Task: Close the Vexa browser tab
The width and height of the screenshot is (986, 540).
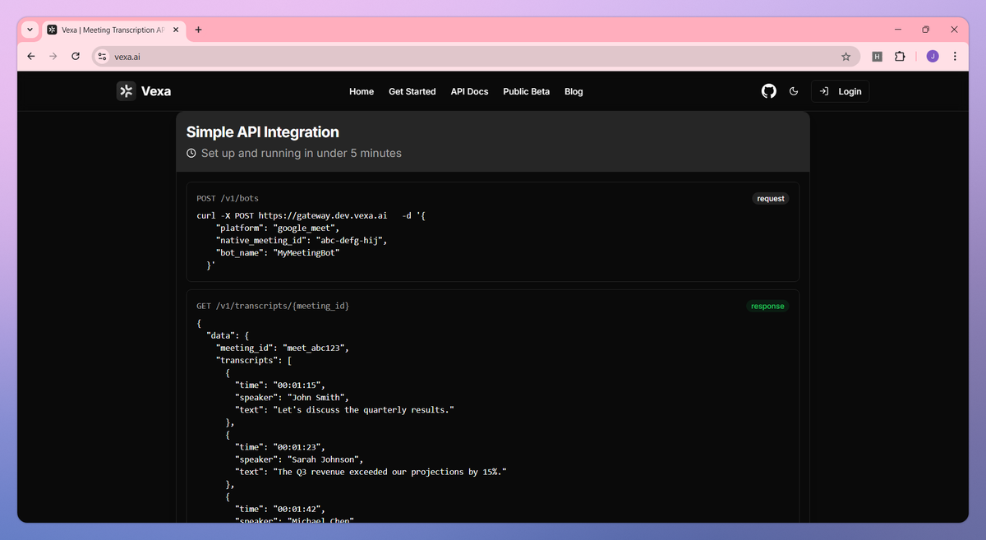Action: 175,30
